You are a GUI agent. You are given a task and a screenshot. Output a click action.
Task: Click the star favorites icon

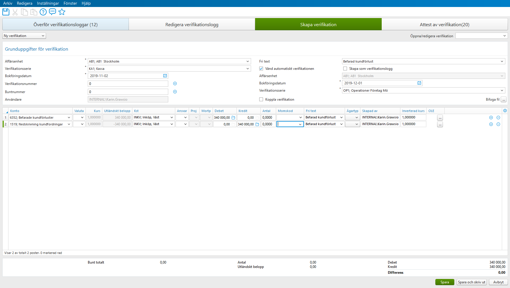62,12
